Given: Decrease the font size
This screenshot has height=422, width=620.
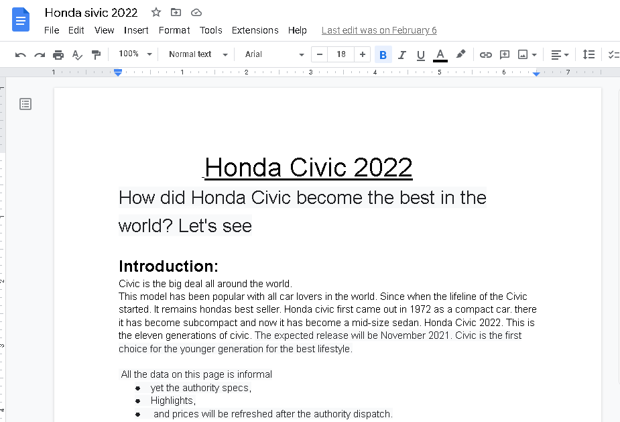Looking at the screenshot, I should (320, 54).
